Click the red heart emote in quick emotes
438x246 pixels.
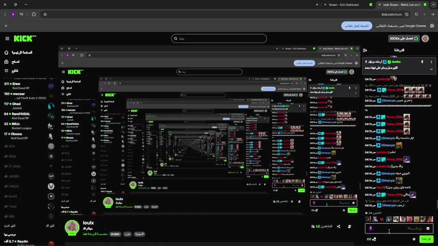point(382,219)
